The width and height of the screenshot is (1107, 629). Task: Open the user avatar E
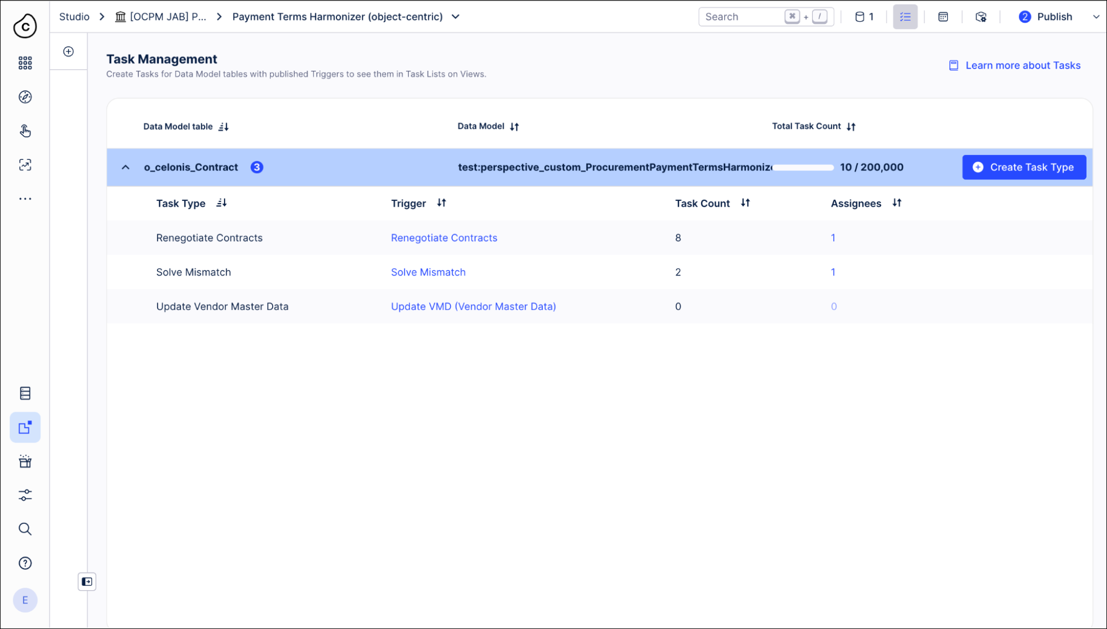click(x=25, y=600)
